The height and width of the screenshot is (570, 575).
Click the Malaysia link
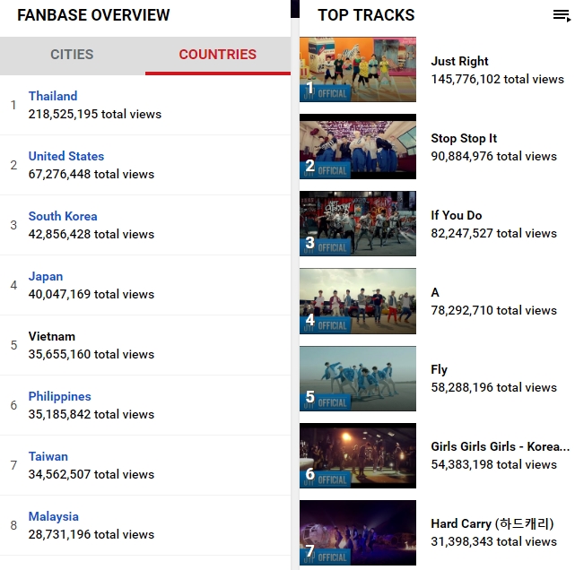coord(54,516)
